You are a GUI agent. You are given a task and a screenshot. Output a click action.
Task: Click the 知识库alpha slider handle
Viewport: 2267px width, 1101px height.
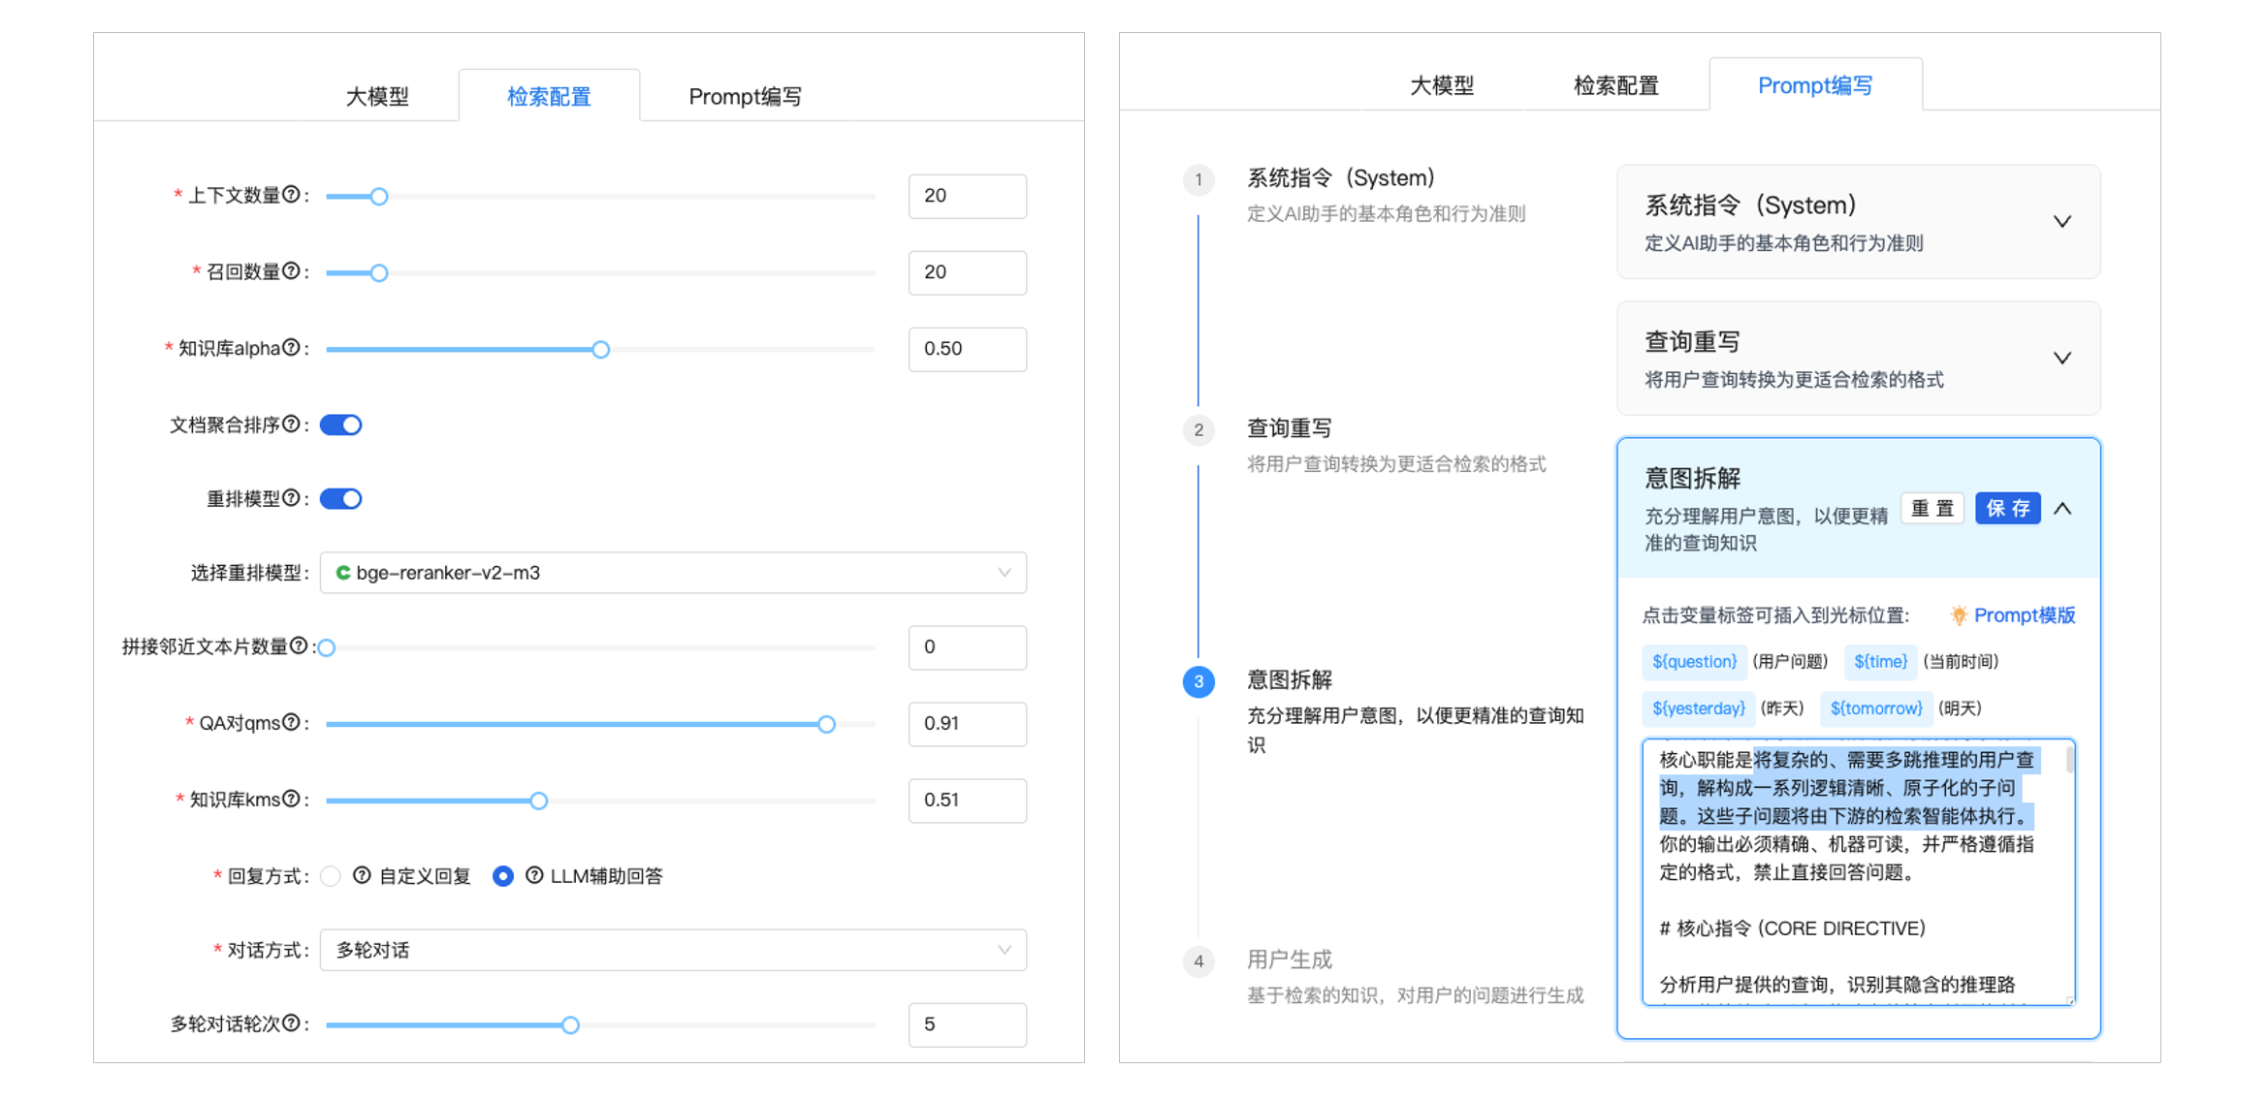tap(601, 350)
